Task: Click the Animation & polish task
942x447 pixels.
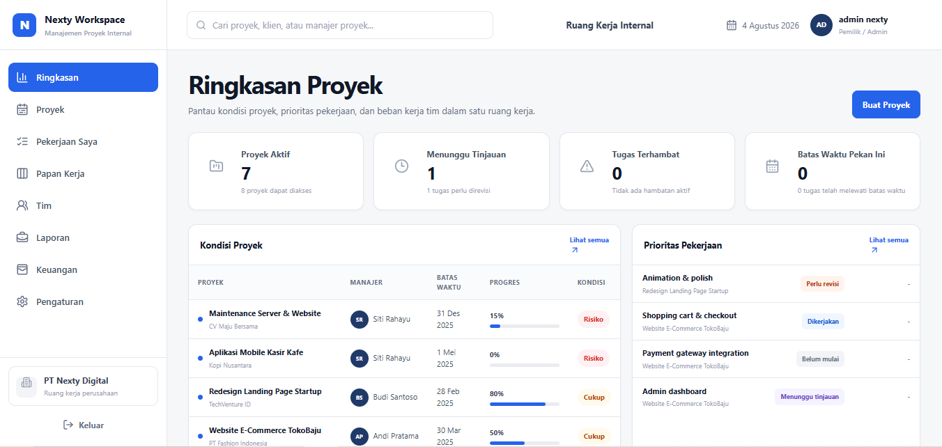Action: [677, 278]
